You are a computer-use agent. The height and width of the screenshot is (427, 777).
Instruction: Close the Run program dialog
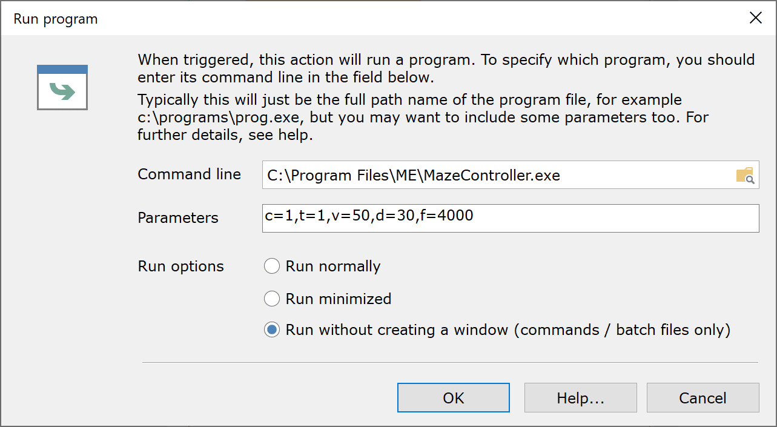(x=756, y=18)
